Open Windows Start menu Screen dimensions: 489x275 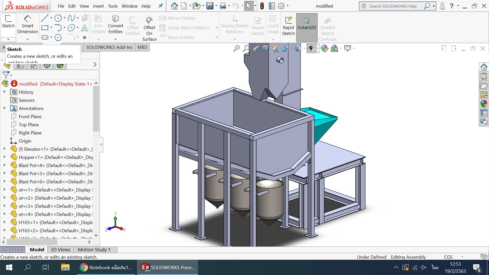click(9, 267)
